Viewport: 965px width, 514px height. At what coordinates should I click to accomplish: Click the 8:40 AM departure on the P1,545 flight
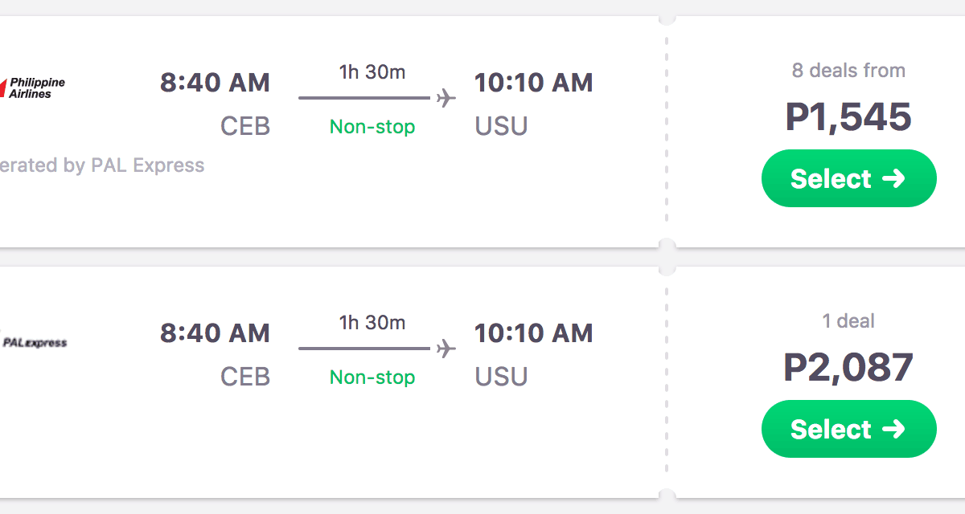click(215, 83)
